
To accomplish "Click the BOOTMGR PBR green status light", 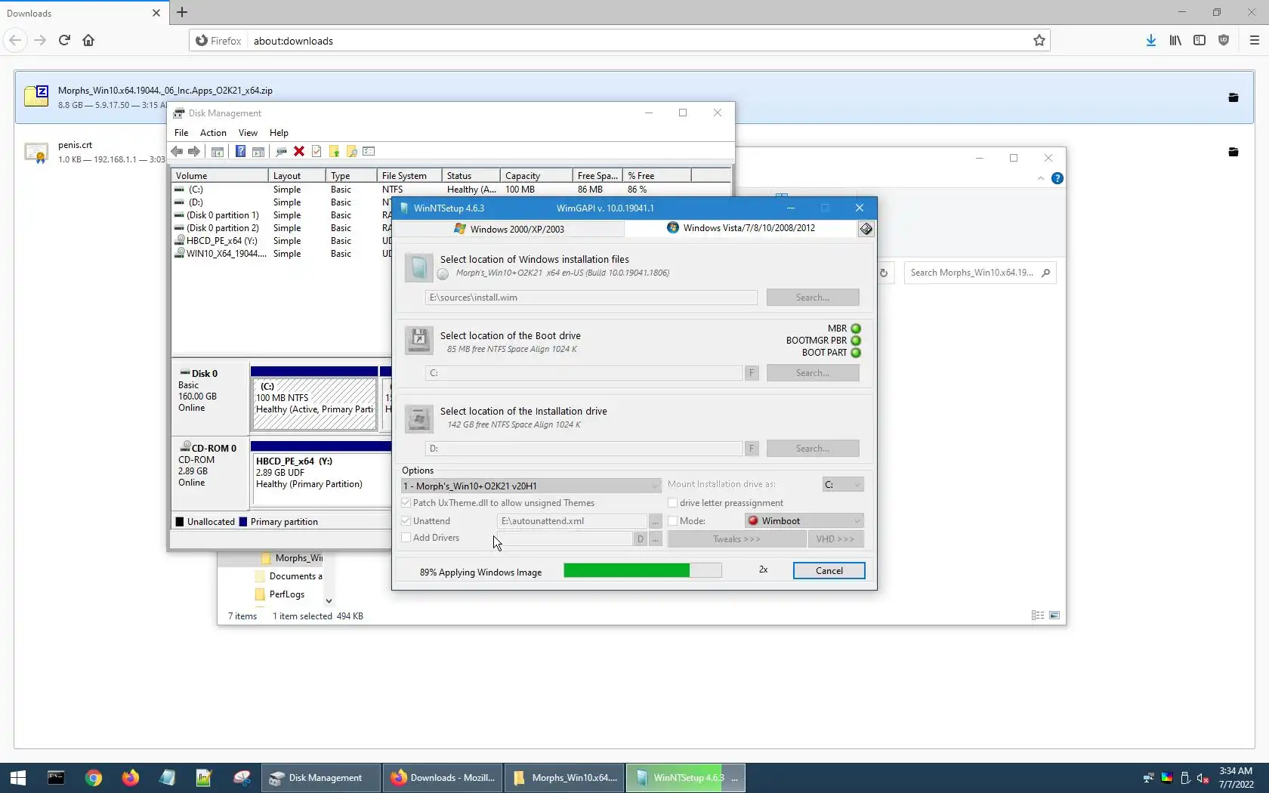I will point(856,341).
